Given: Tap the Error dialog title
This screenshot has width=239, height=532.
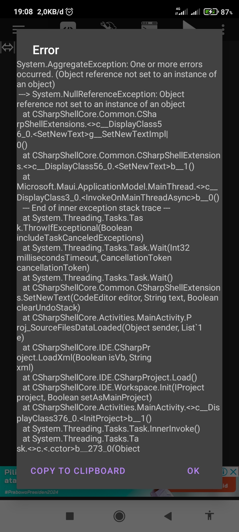Looking at the screenshot, I should [x=45, y=50].
